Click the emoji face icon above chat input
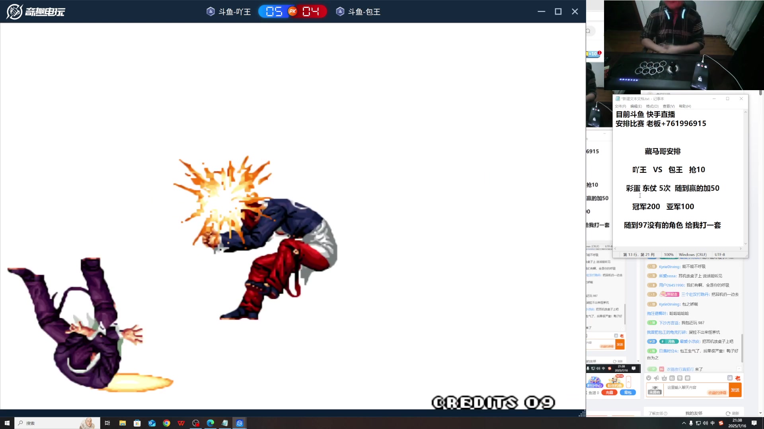This screenshot has height=429, width=764. pos(649,378)
